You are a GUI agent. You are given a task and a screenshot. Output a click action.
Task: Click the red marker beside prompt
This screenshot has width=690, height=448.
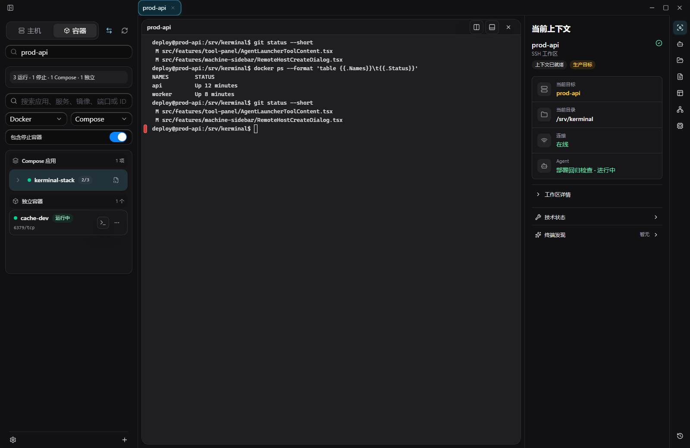click(x=145, y=129)
